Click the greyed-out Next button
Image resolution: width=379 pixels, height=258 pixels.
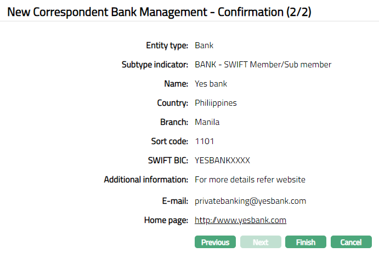[261, 242]
